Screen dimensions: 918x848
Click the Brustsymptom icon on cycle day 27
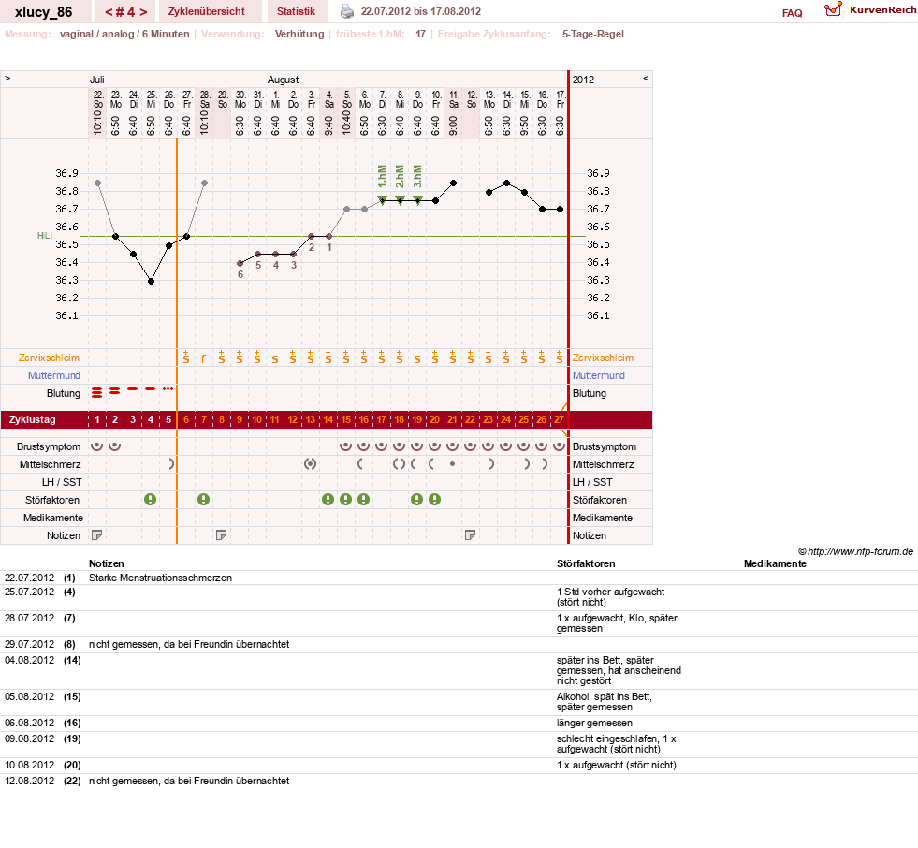559,446
